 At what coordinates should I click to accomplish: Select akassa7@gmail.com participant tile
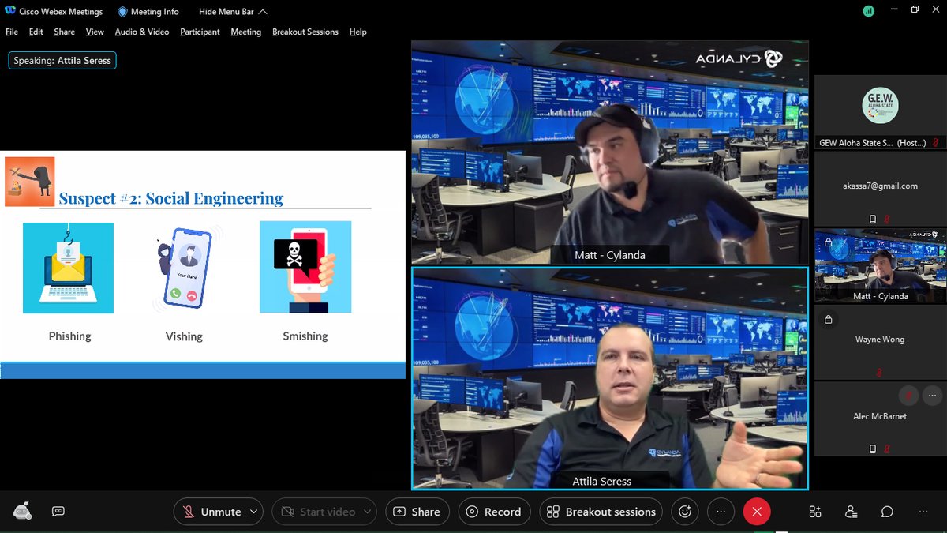point(880,189)
